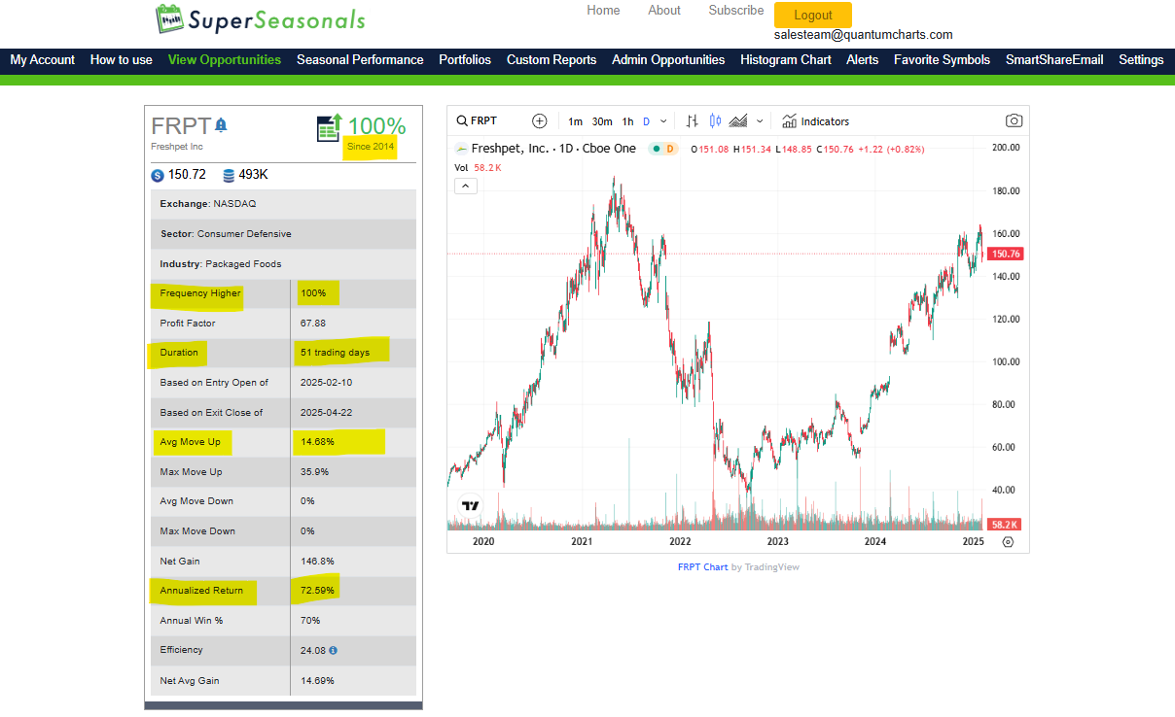This screenshot has height=717, width=1175.
Task: Click the Freshpet symbol logo in legend
Action: (461, 149)
